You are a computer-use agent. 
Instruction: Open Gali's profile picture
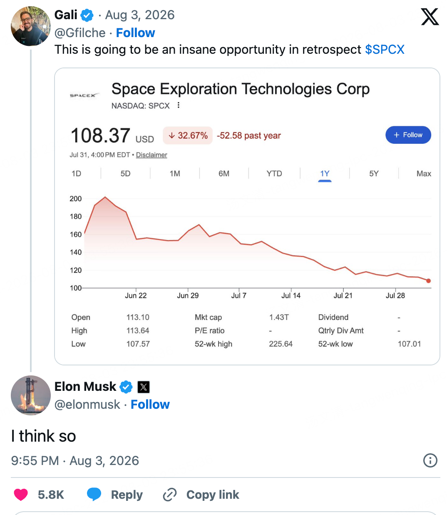(x=30, y=26)
